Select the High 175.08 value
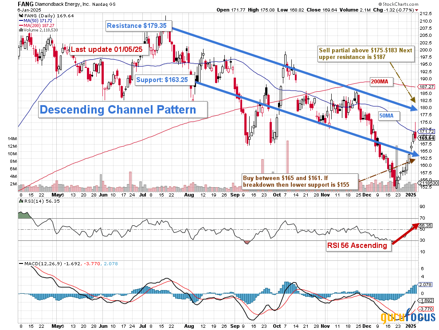 click(x=261, y=10)
